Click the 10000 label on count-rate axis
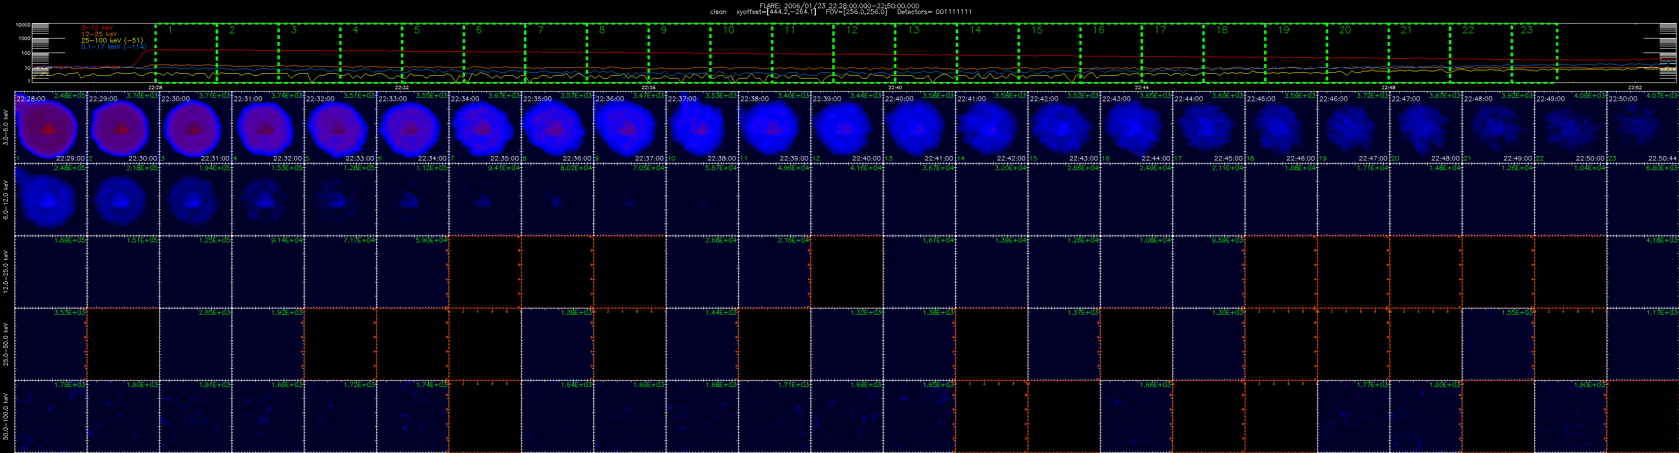The image size is (1679, 453). 23,25
